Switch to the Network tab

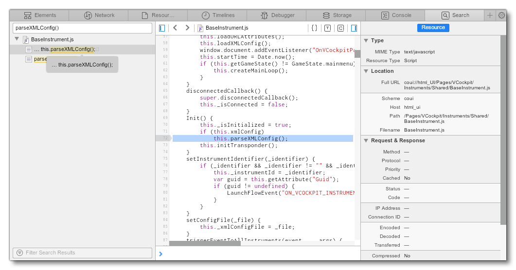pos(98,15)
